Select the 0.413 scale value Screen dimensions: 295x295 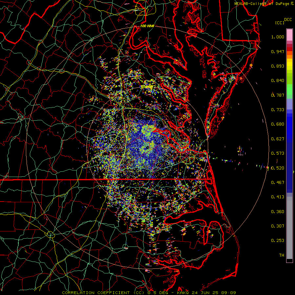point(278,197)
